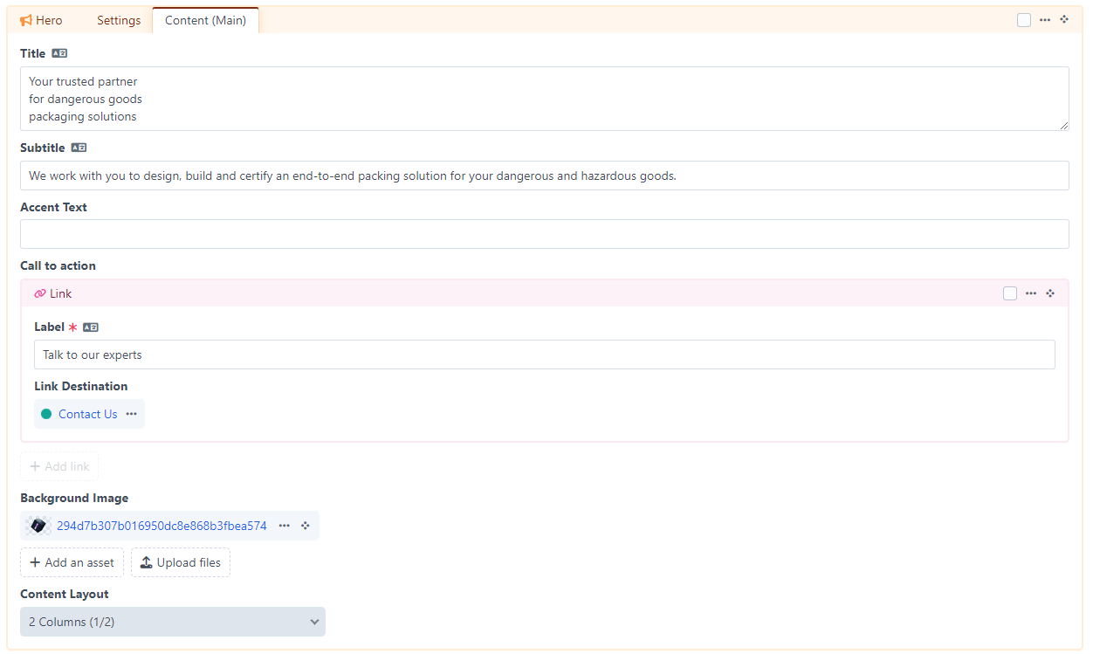1093x654 pixels.
Task: Switch to the Settings tab
Action: click(x=119, y=20)
